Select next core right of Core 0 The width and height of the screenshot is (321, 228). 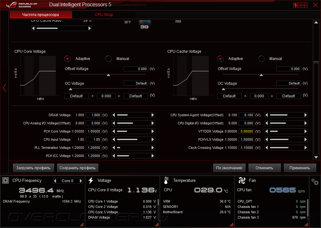(81, 181)
